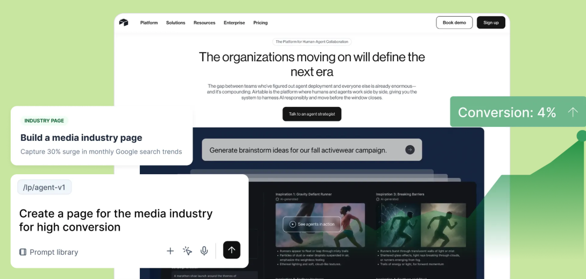Submit the brainstorm prompt with the arrow icon
The height and width of the screenshot is (279, 586).
point(410,150)
